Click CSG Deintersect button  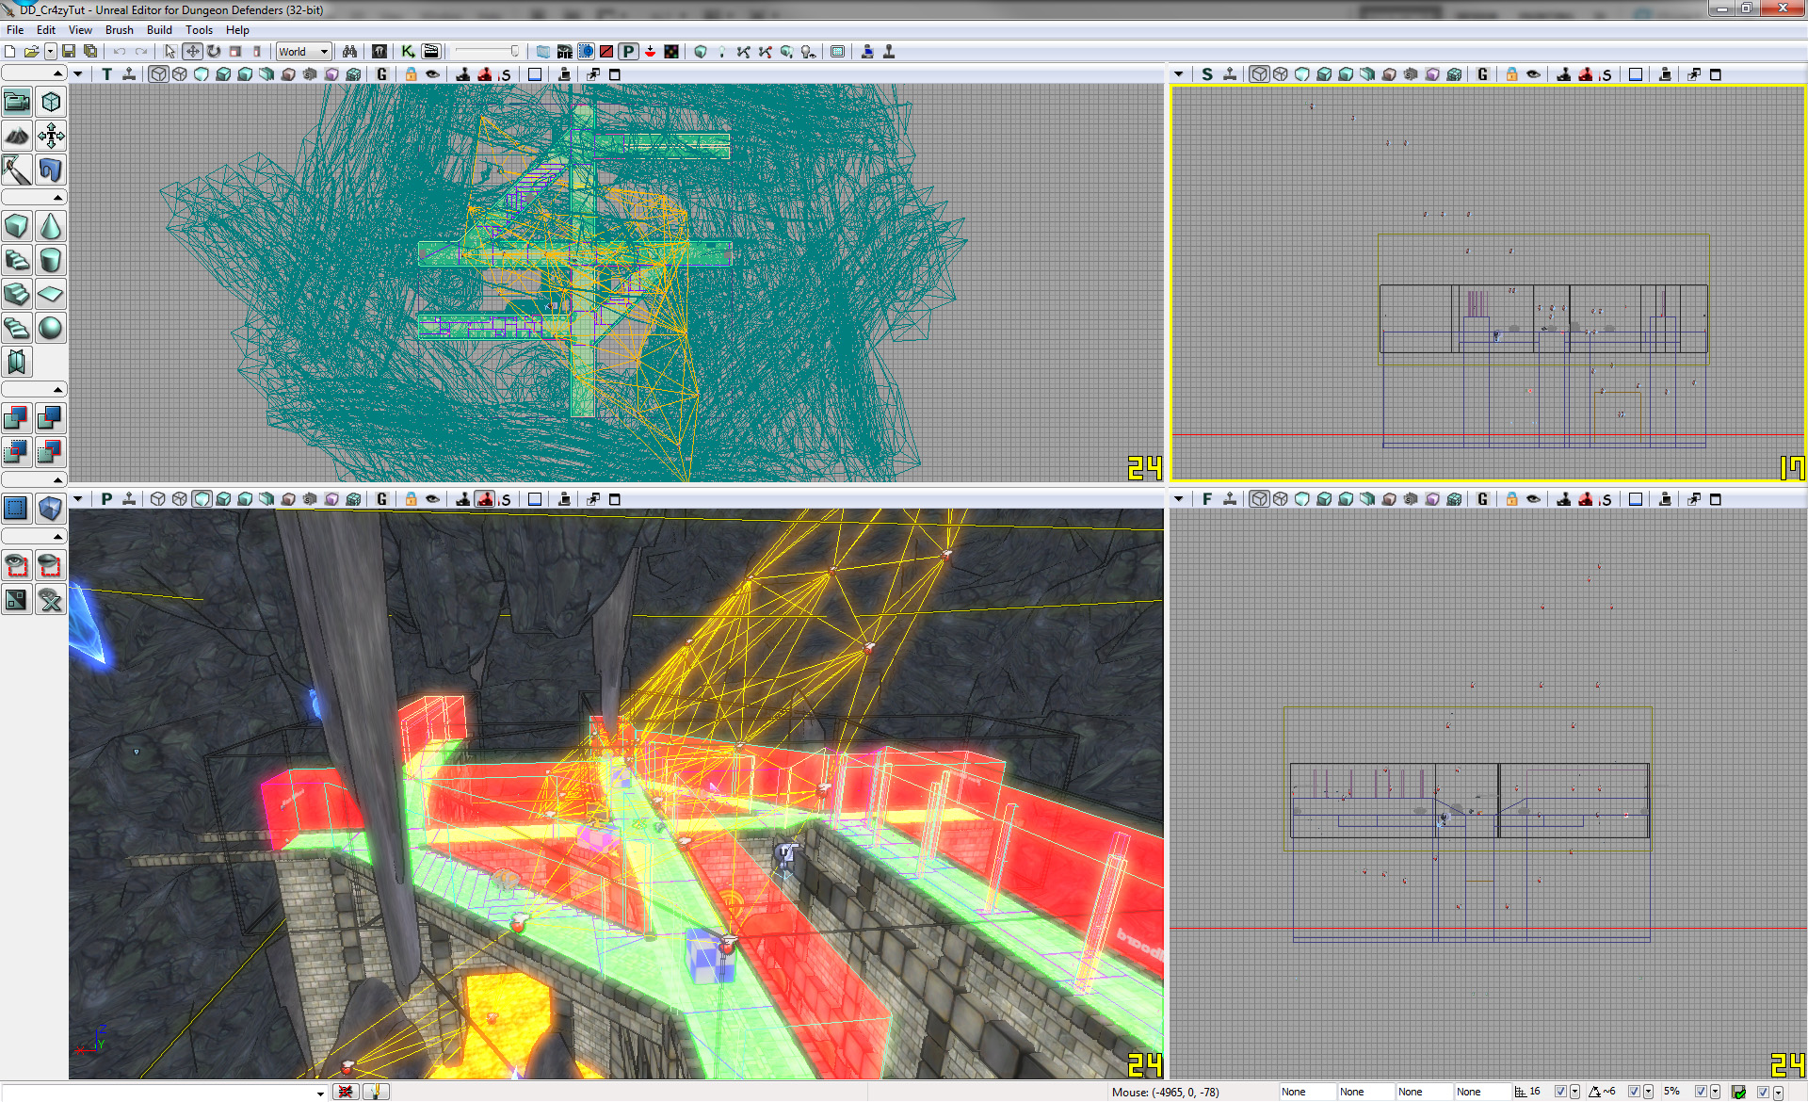click(x=51, y=452)
